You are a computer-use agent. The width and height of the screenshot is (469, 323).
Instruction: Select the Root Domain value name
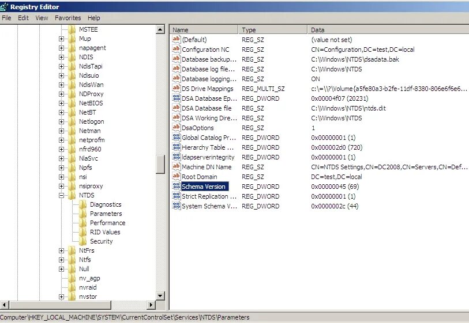[199, 177]
